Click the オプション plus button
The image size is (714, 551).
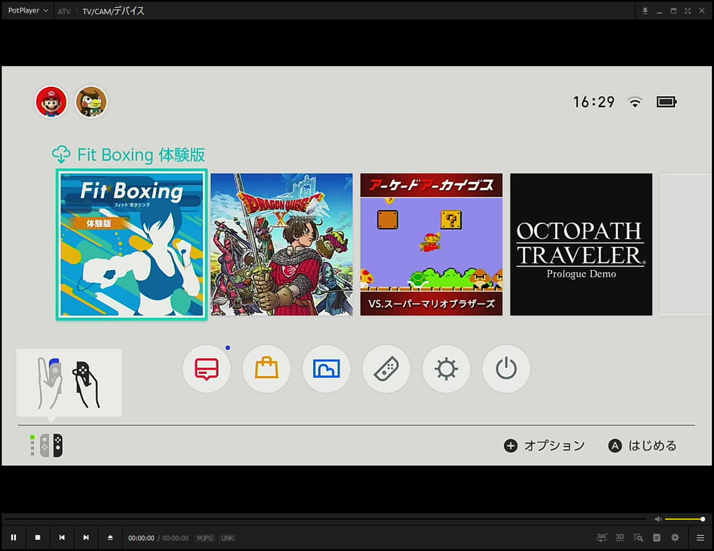(x=544, y=446)
